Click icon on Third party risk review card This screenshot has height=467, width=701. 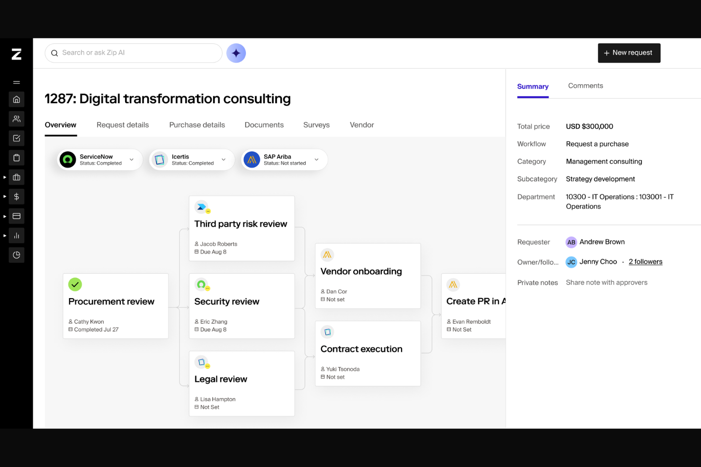coord(201,207)
